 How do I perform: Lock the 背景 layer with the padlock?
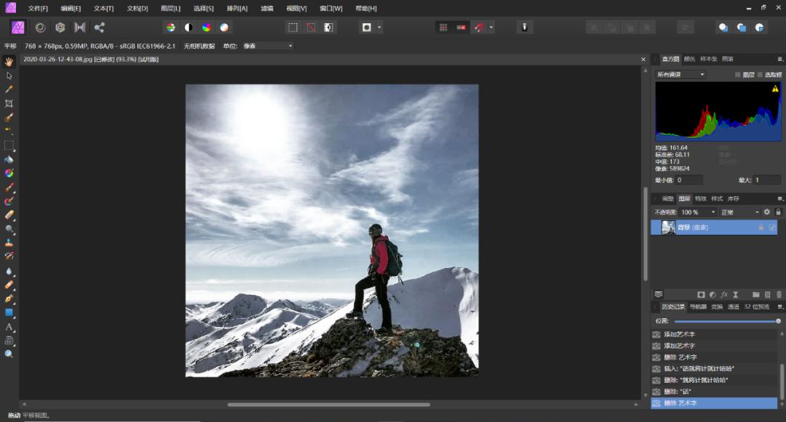click(761, 227)
